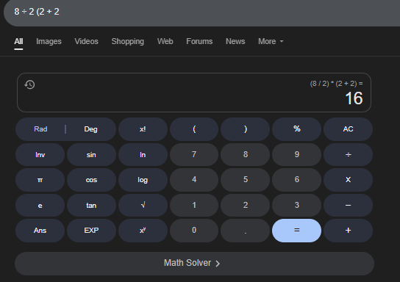
Task: Tap the number 3 key
Action: tap(296, 206)
